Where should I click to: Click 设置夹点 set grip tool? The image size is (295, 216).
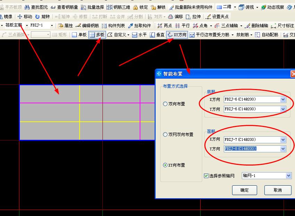pos(217,17)
